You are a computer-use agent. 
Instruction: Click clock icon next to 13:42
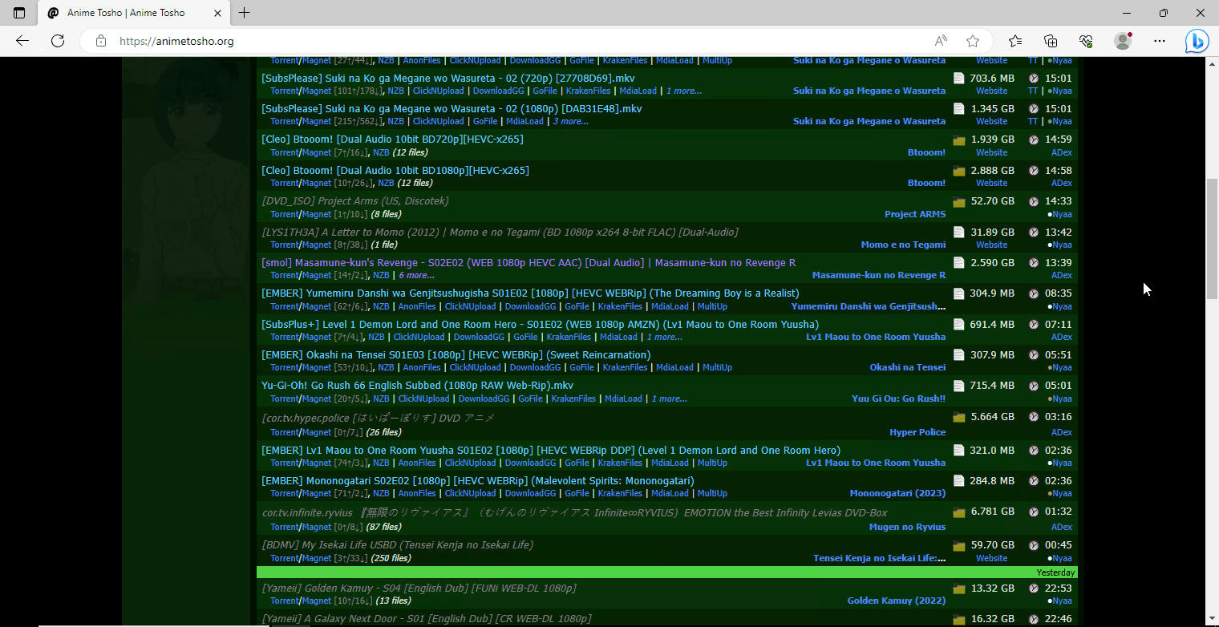coord(1034,233)
